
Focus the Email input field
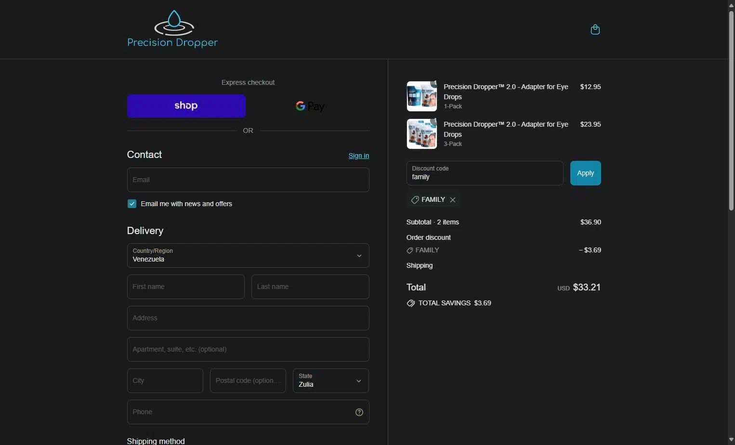click(248, 180)
